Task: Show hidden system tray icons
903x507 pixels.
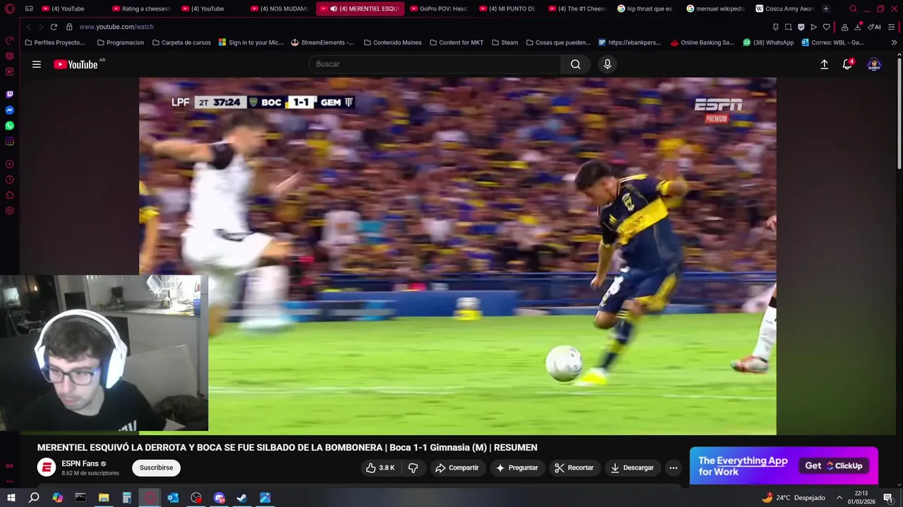Action: click(839, 498)
